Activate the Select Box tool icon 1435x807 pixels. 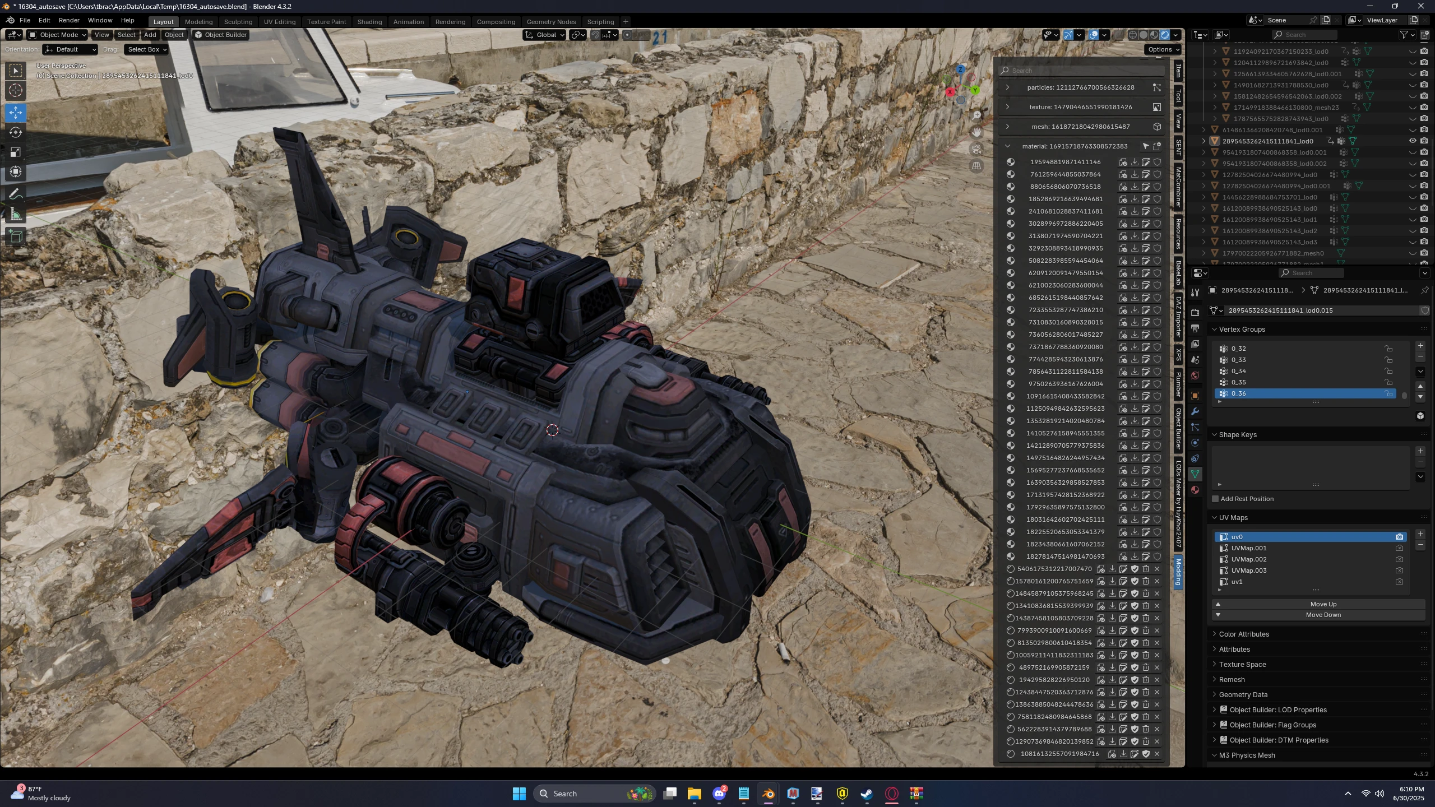click(x=16, y=70)
